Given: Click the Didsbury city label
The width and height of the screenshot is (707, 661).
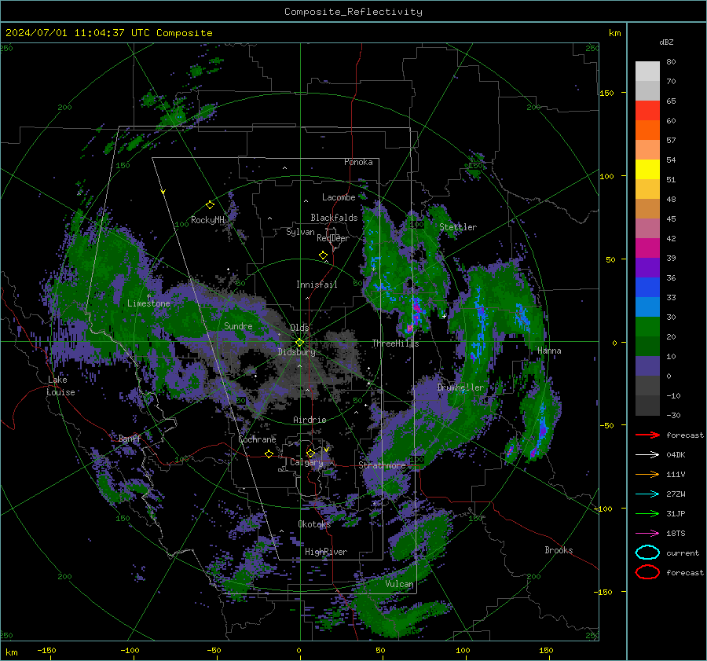Looking at the screenshot, I should coord(296,352).
